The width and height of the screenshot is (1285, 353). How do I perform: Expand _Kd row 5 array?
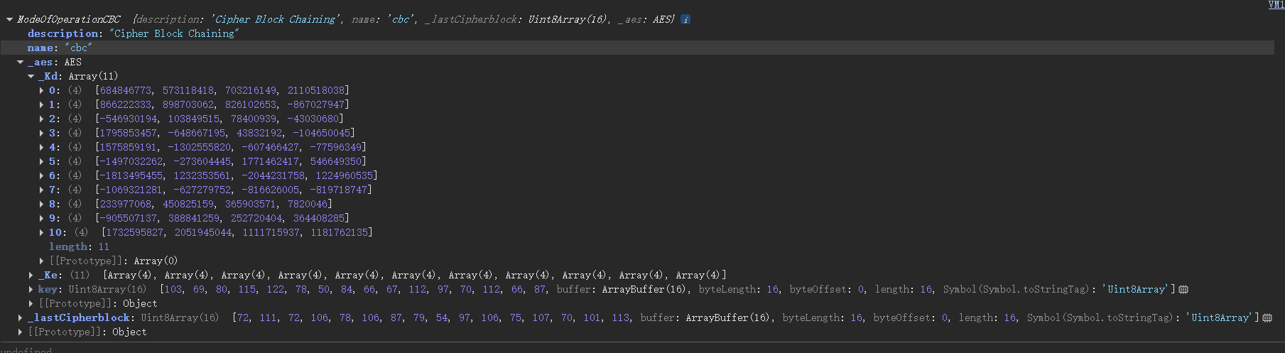click(x=42, y=161)
